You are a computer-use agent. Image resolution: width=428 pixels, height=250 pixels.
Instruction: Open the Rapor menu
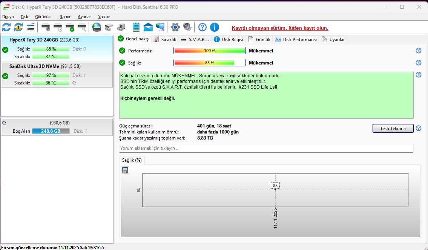point(65,17)
